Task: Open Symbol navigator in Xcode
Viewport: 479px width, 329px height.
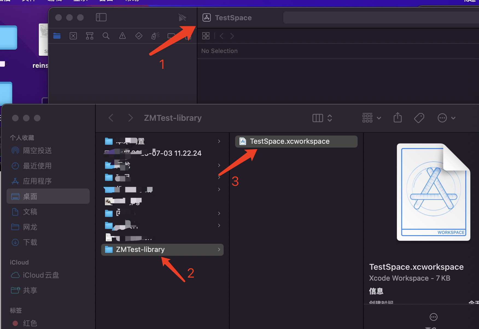Action: click(x=90, y=36)
